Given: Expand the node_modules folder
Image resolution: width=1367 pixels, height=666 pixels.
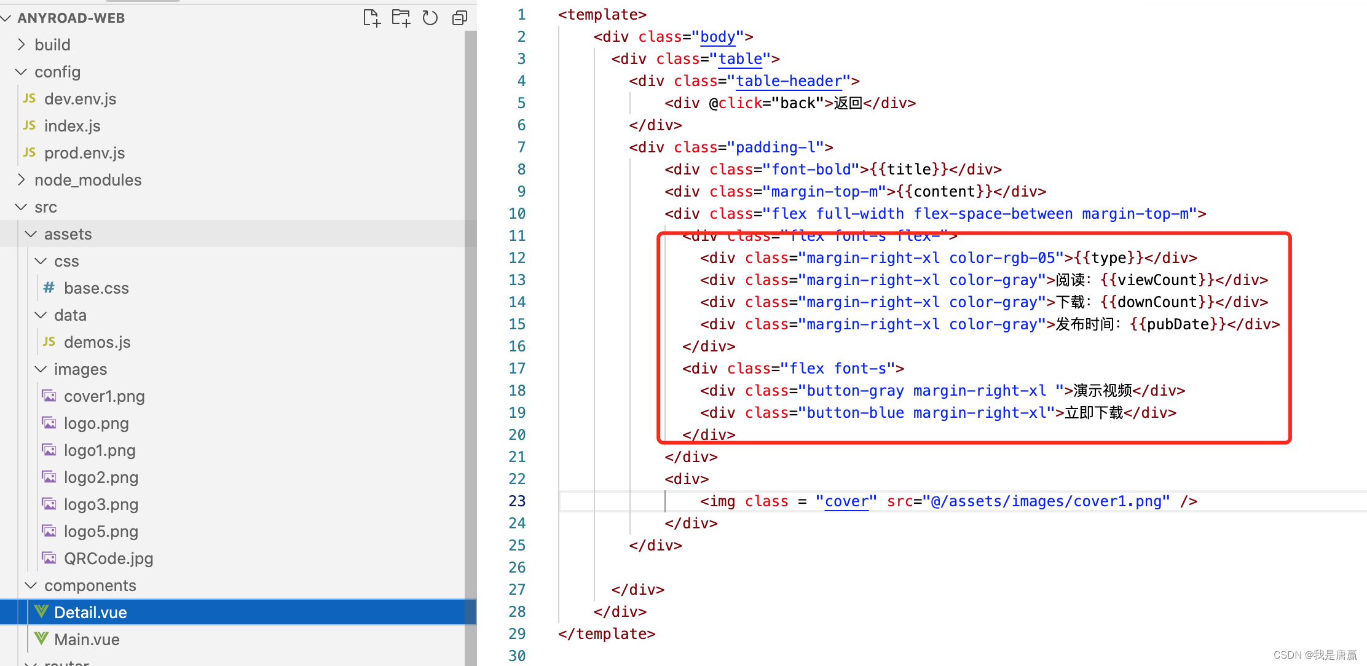Looking at the screenshot, I should 20,179.
